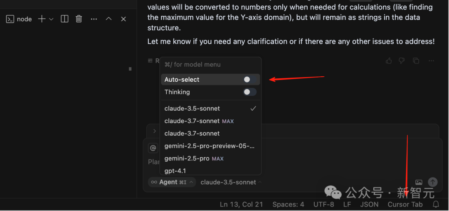The width and height of the screenshot is (449, 211).
Task: Click the image attach icon
Action: point(419,182)
